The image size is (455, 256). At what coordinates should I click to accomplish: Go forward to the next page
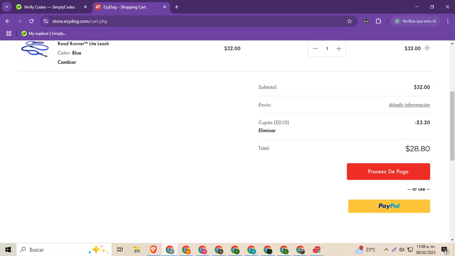pos(19,21)
